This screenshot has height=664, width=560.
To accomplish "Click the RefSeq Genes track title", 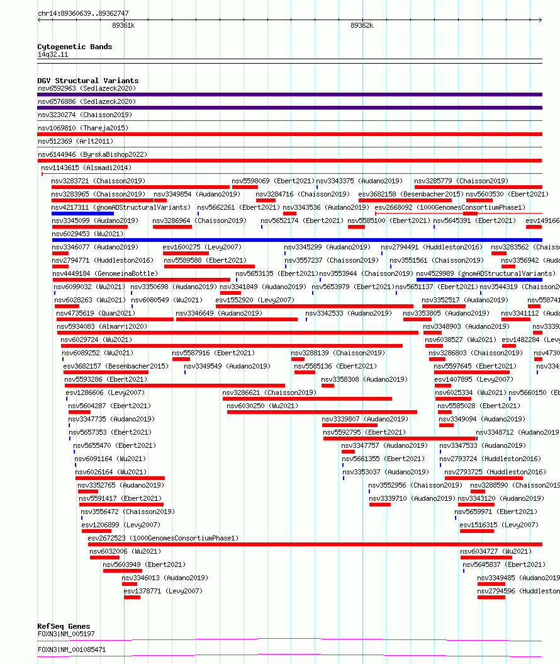I will 64,626.
